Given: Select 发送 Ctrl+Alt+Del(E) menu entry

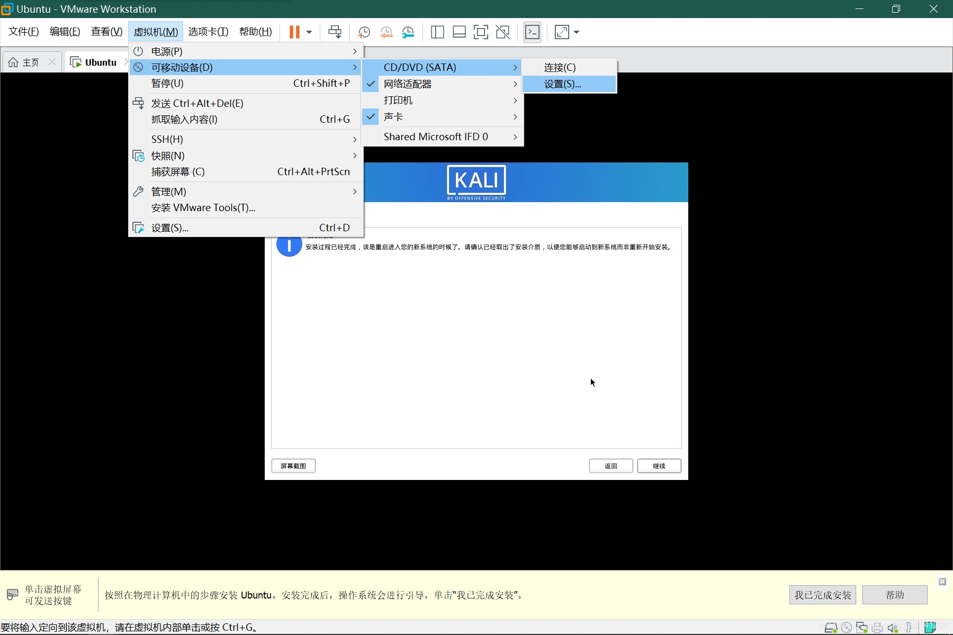Looking at the screenshot, I should tap(246, 103).
